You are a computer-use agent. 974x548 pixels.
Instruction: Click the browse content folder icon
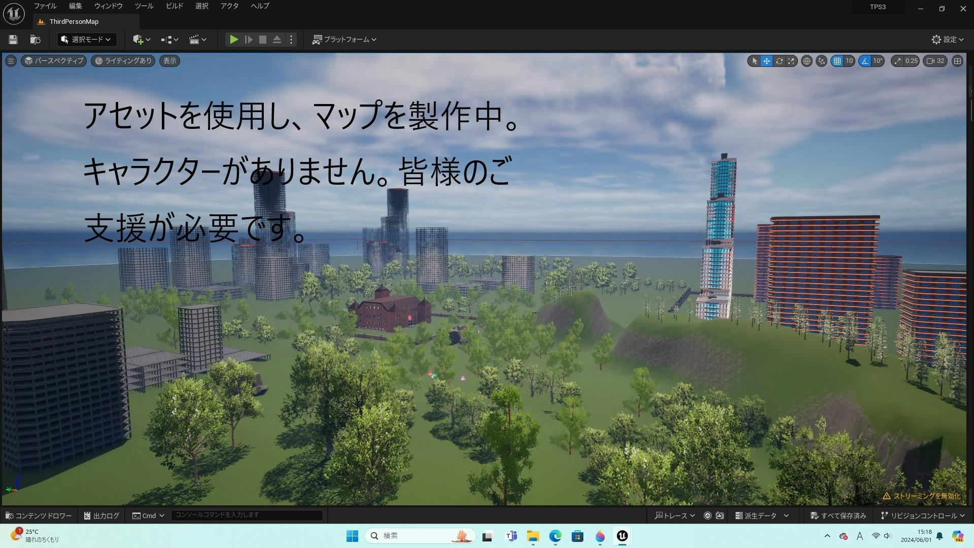35,40
